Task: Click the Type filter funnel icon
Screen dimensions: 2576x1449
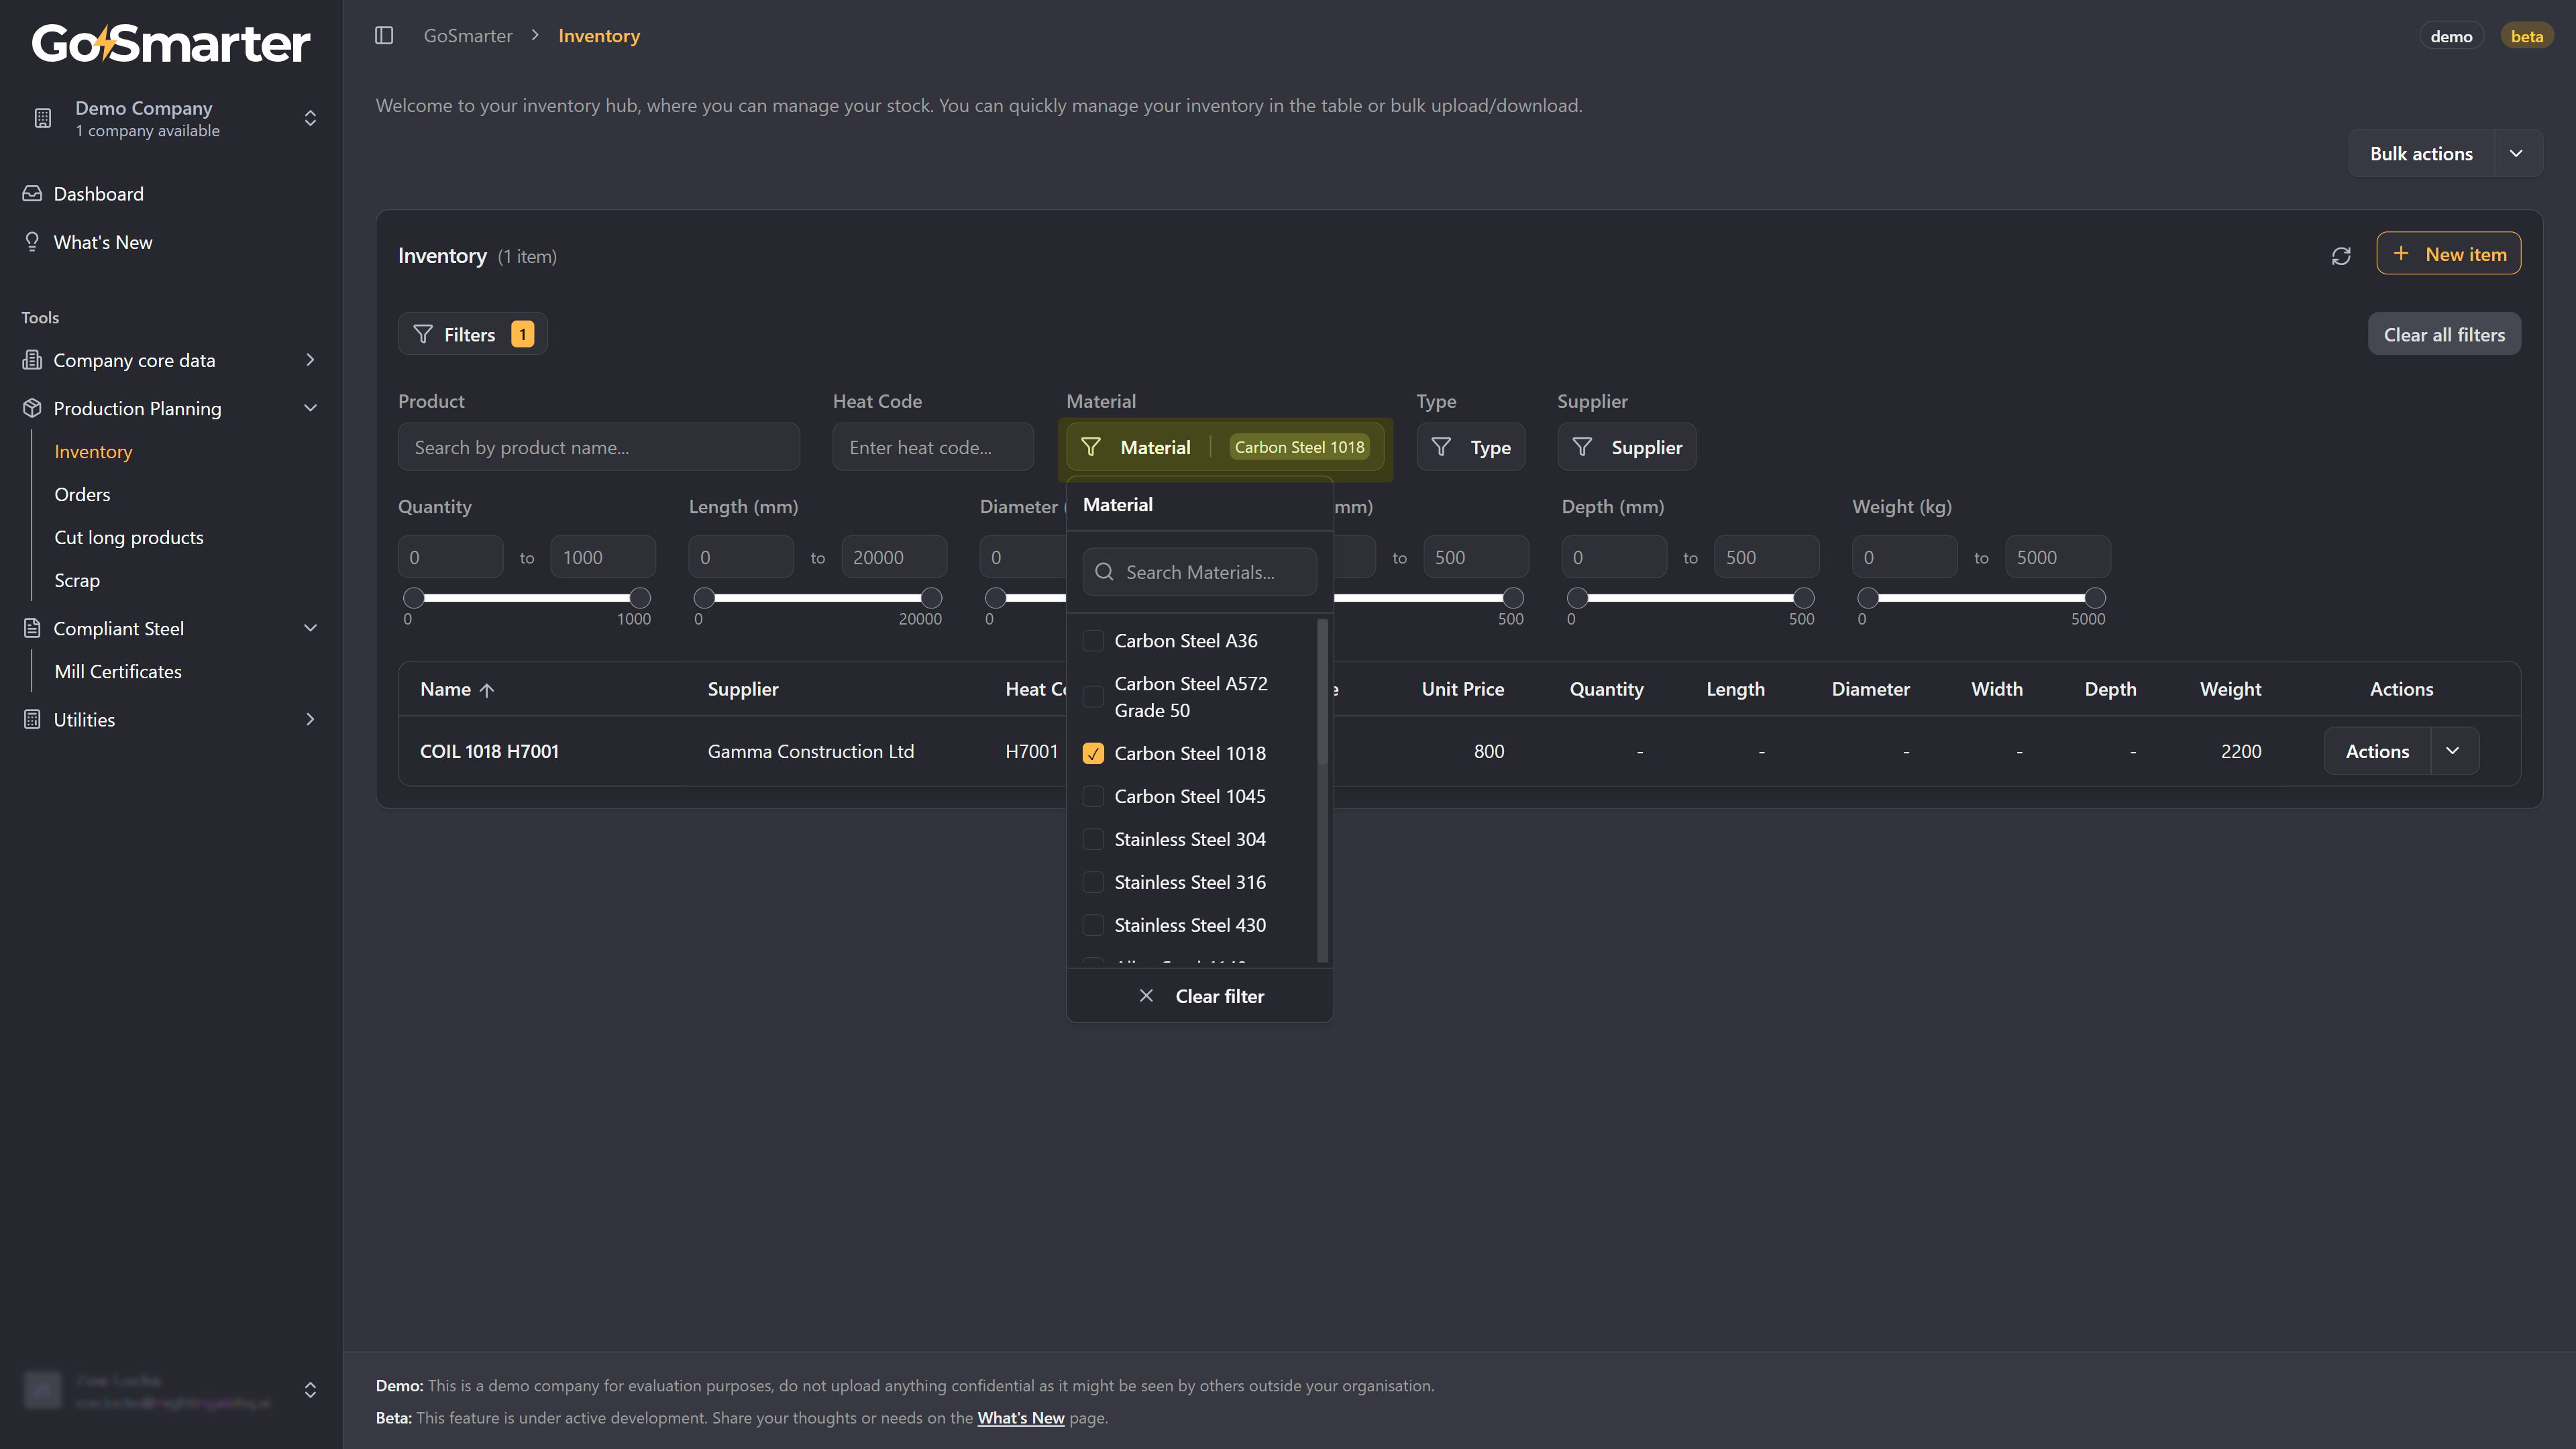Action: click(1441, 447)
